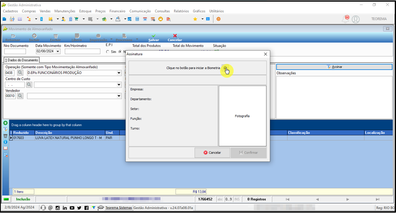Select the 1 Dados do Documento tab
The width and height of the screenshot is (396, 213).
click(x=21, y=60)
